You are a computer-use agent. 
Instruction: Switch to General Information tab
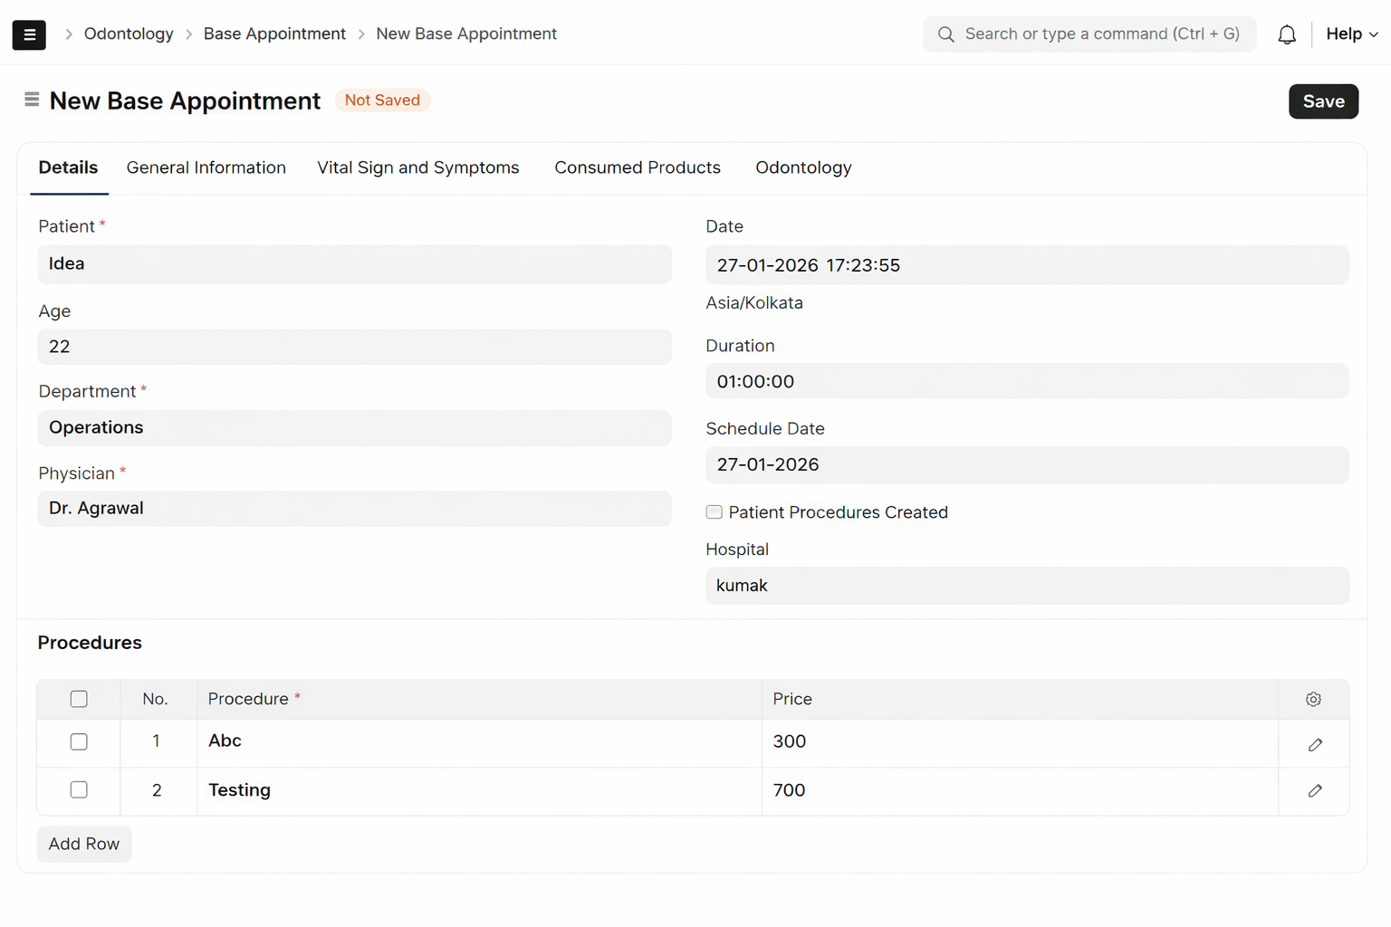pos(206,167)
